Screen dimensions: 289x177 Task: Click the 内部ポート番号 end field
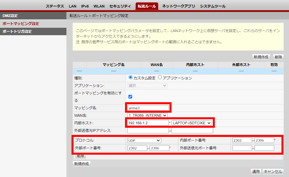[x=264, y=140]
